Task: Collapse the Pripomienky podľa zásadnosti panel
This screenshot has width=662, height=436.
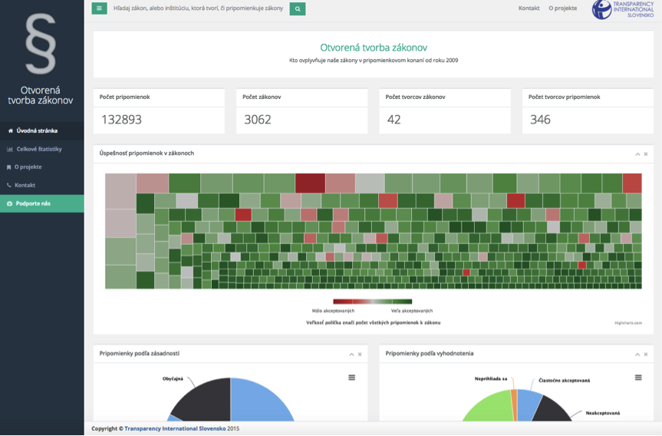Action: pyautogui.click(x=351, y=355)
